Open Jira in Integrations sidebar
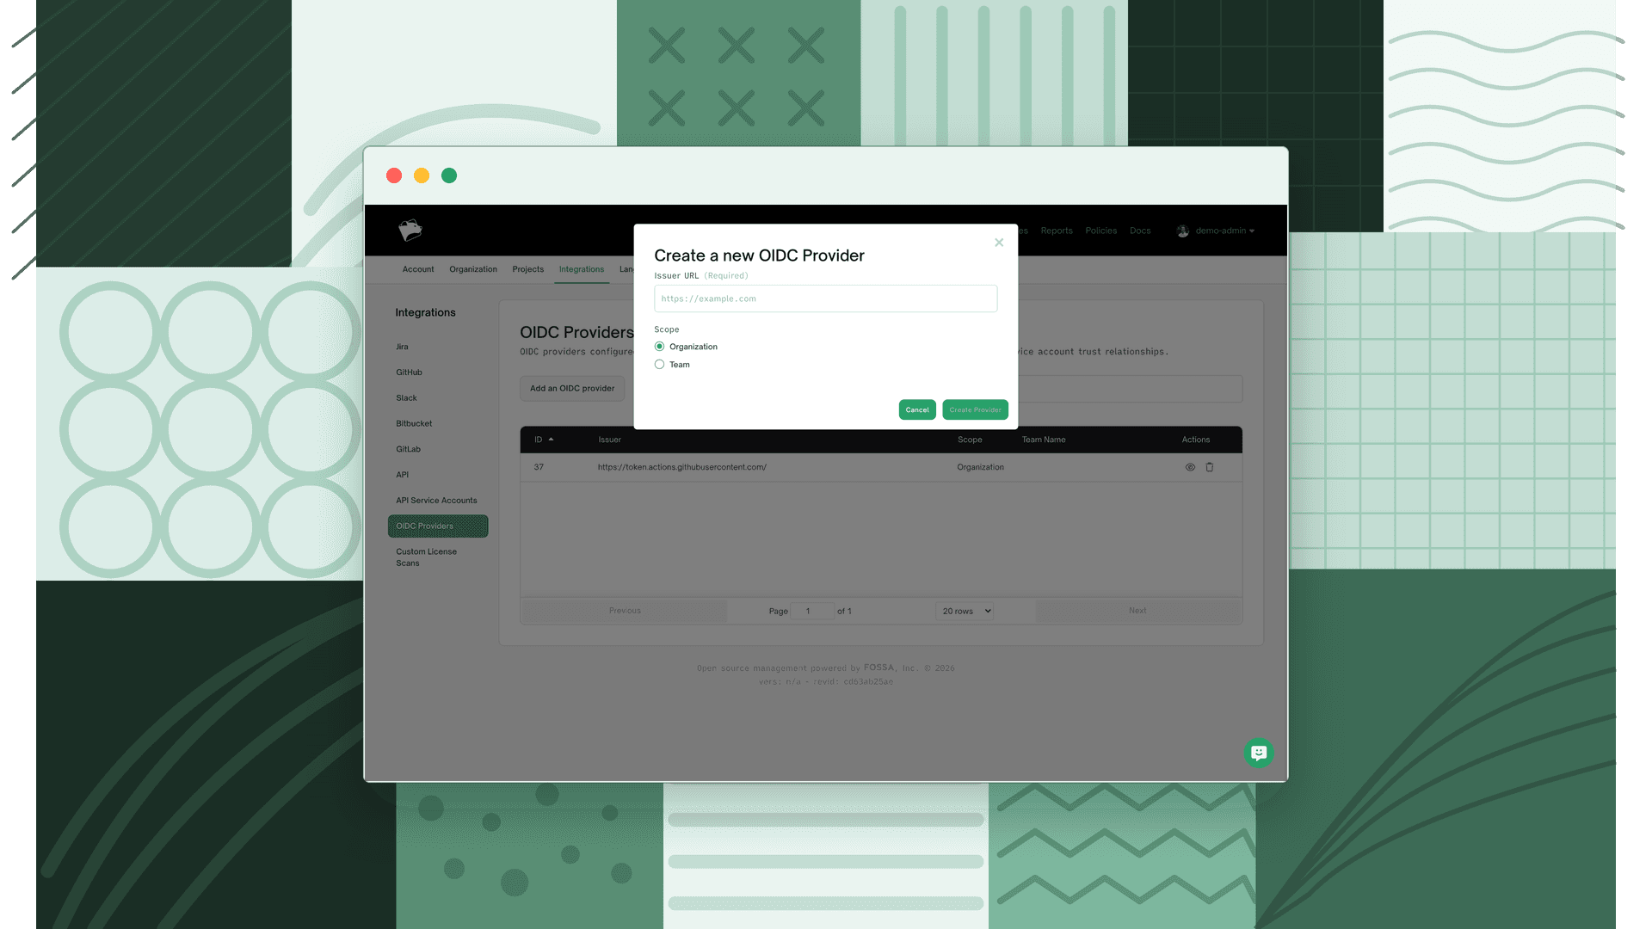This screenshot has width=1652, height=929. point(402,347)
